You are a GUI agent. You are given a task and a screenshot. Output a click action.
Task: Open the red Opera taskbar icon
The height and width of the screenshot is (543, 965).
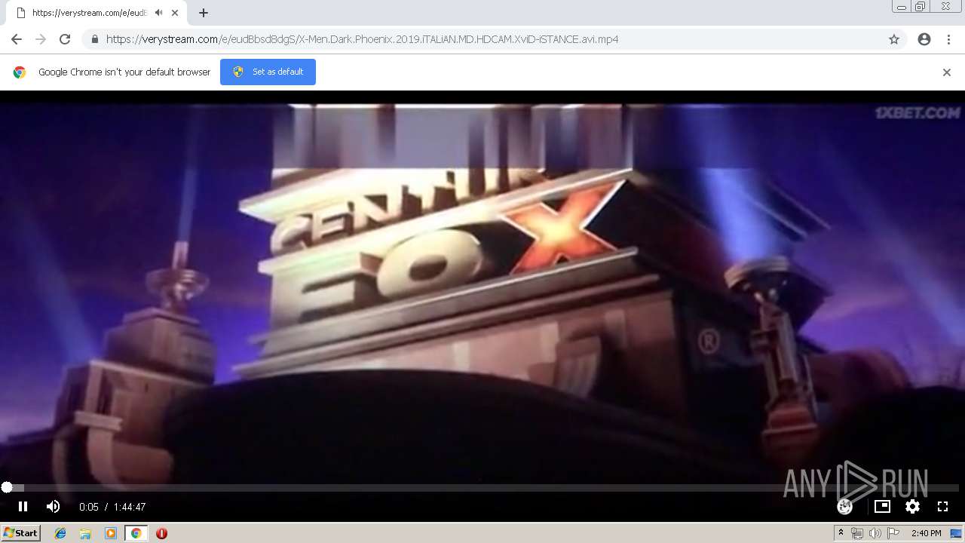[161, 533]
